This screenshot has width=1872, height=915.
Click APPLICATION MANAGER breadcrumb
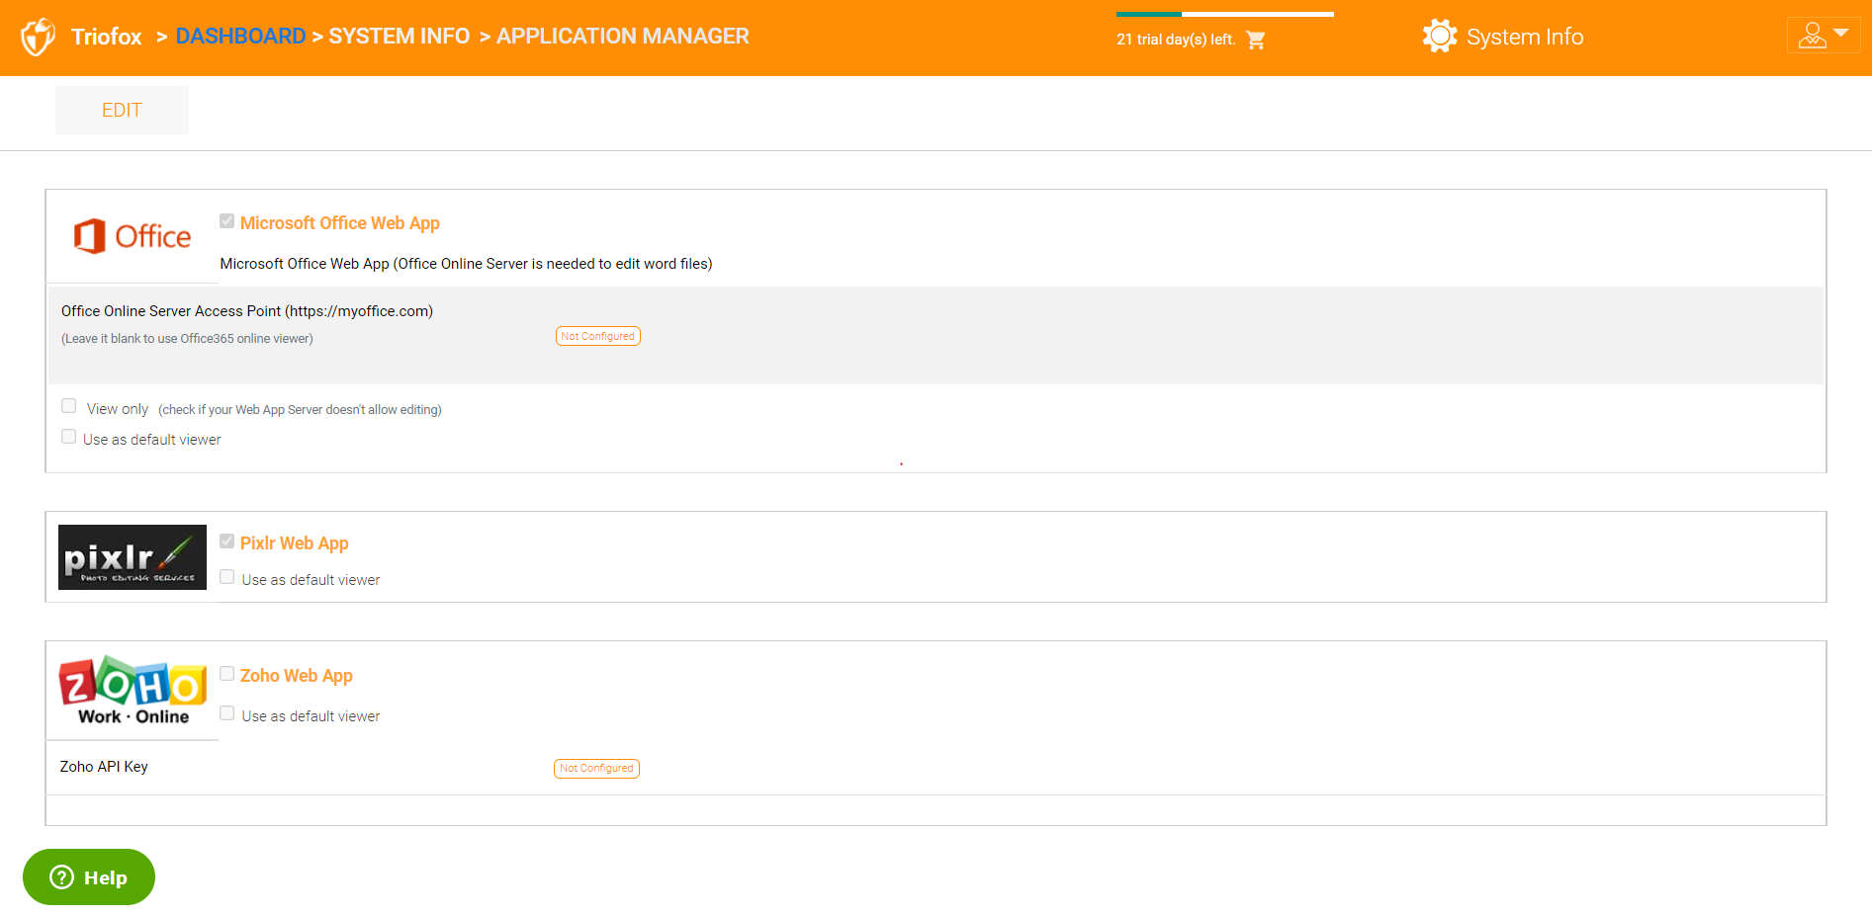tap(622, 37)
